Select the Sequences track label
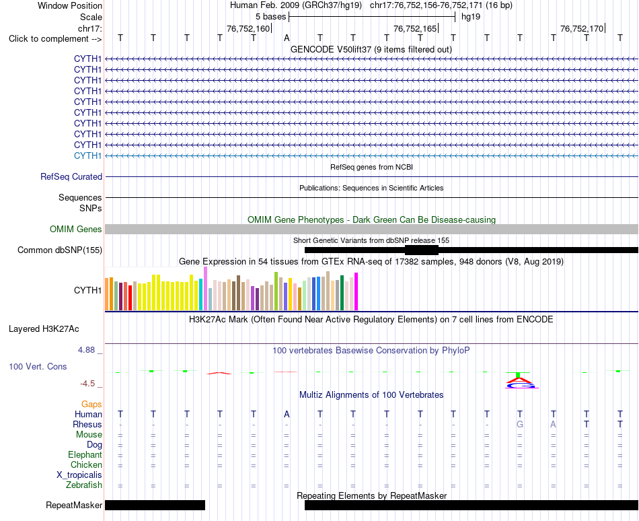 (x=80, y=198)
